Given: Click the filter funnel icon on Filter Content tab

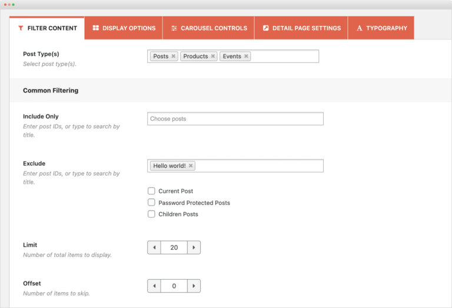Looking at the screenshot, I should (21, 28).
